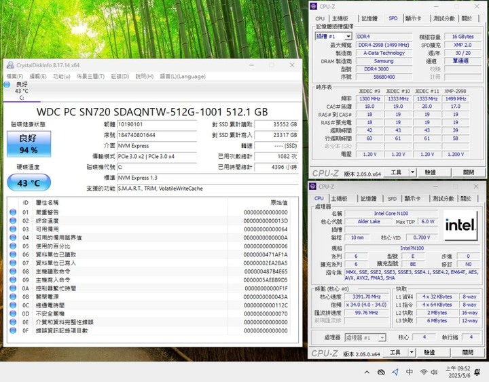Open the notification bell icon in taskbar
Screen dimensions: 489x382
coord(477,372)
